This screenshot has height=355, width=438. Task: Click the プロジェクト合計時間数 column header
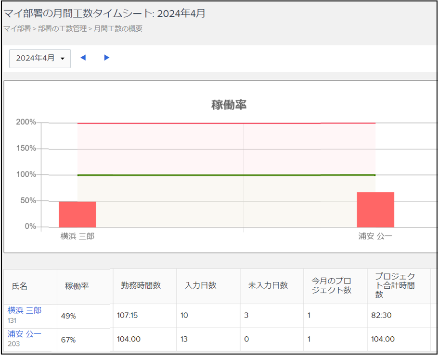point(395,285)
